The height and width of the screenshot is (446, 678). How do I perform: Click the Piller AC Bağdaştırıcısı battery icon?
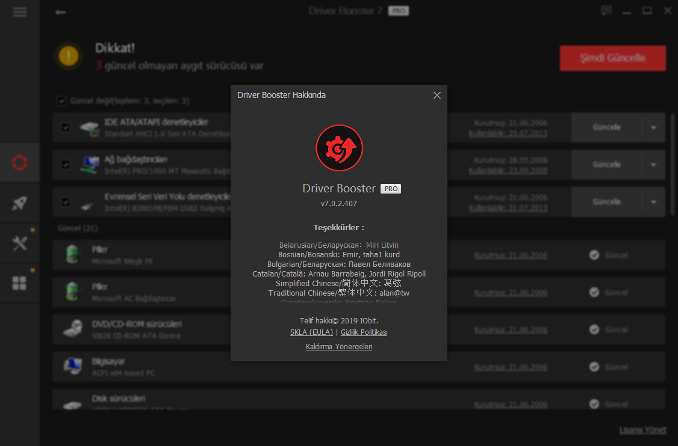click(72, 292)
